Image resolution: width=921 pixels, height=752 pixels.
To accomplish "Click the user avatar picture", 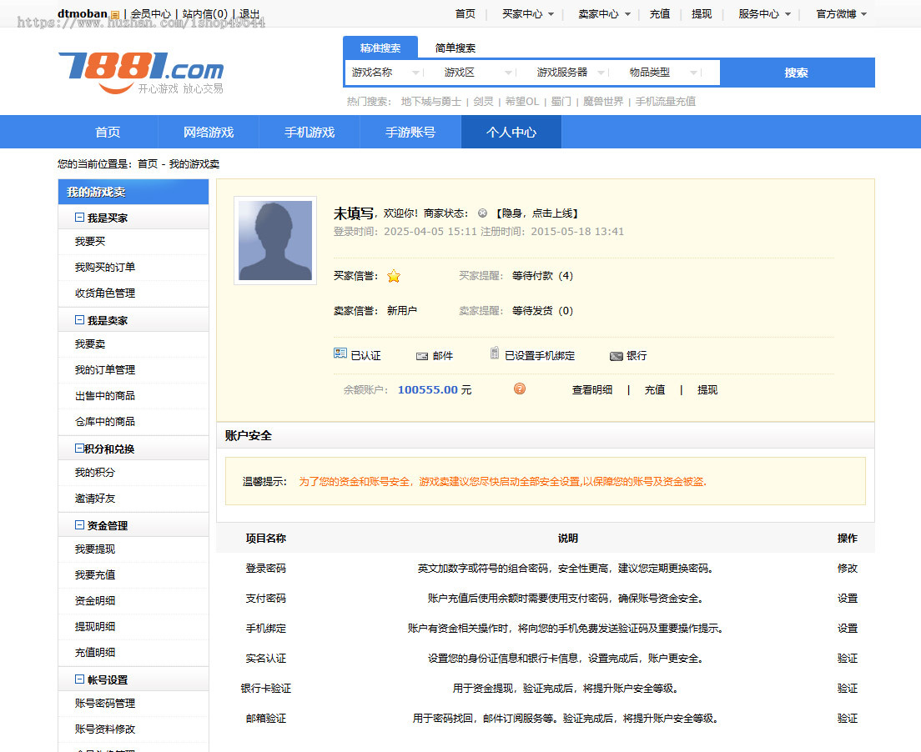I will click(x=275, y=241).
